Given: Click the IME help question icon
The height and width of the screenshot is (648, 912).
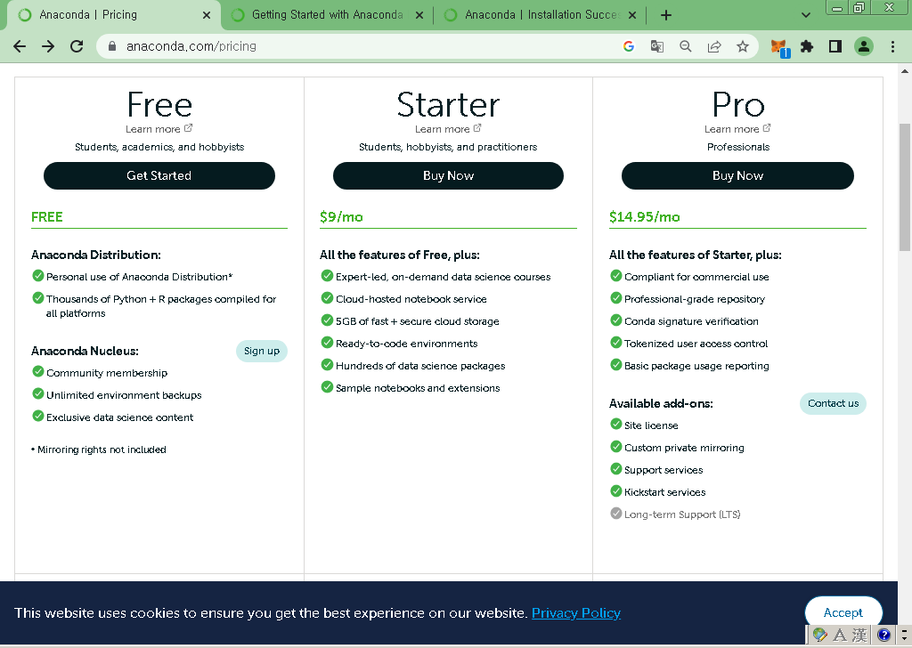Looking at the screenshot, I should (x=883, y=635).
